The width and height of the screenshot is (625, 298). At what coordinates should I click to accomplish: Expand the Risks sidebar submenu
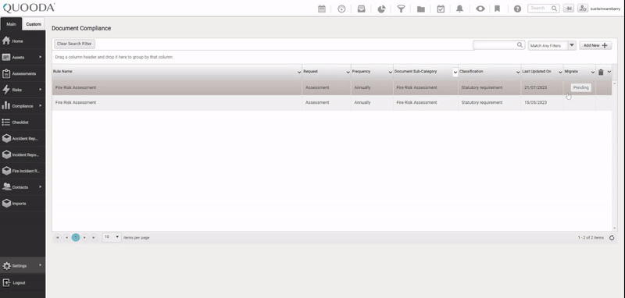pyautogui.click(x=41, y=90)
